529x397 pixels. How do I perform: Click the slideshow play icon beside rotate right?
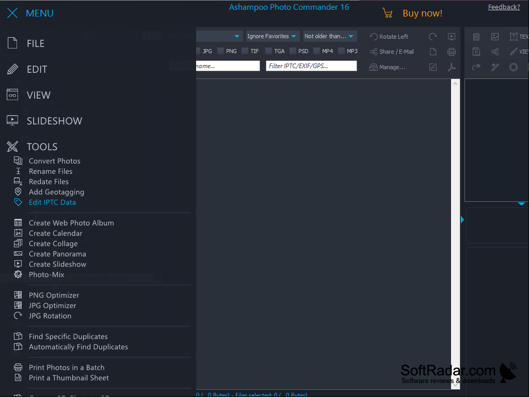point(452,37)
